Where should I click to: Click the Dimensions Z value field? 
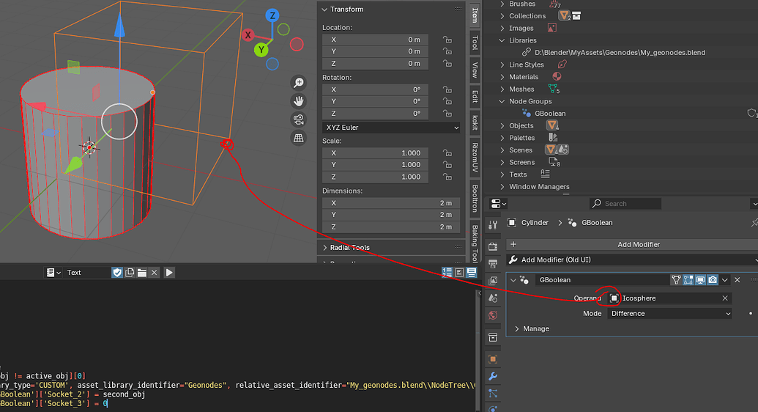coord(391,227)
